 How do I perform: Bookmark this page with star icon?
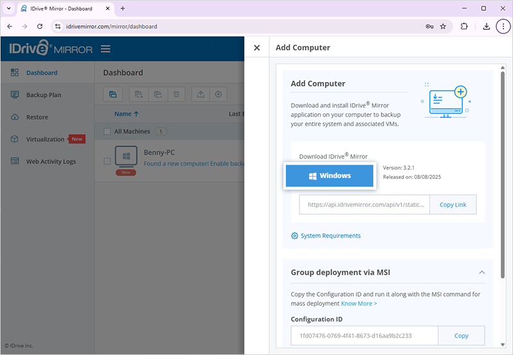[443, 26]
